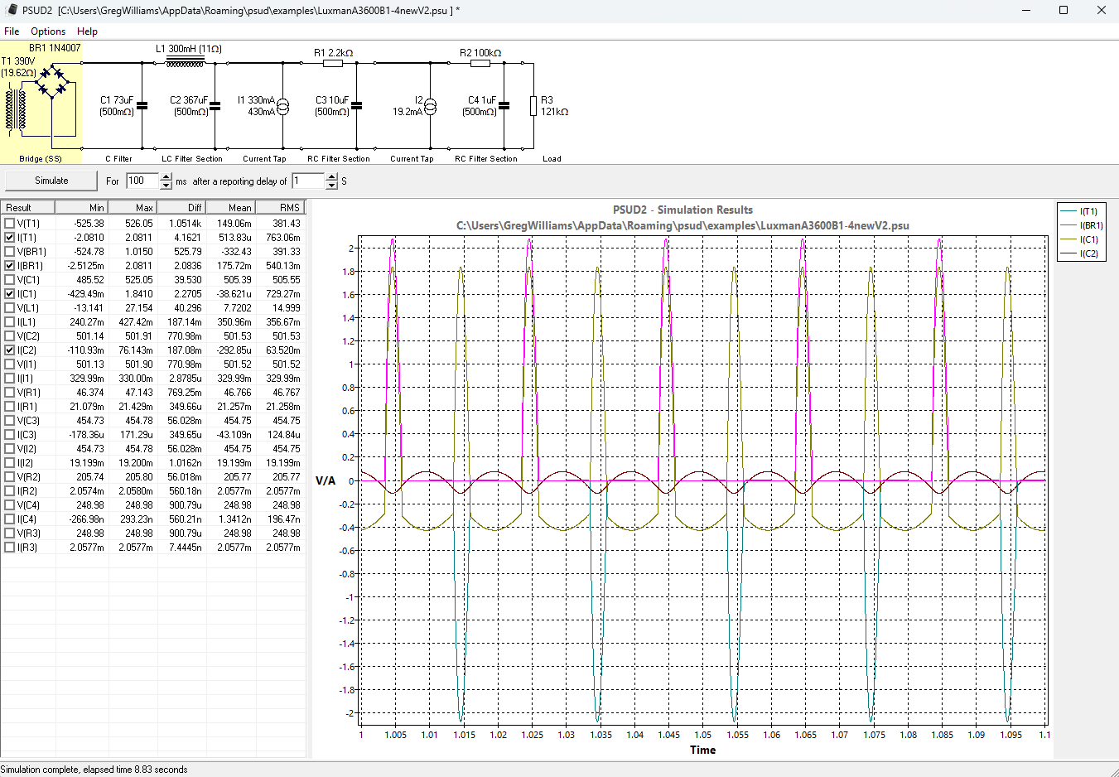Image resolution: width=1119 pixels, height=777 pixels.
Task: Click the Min column header
Action: pyautogui.click(x=84, y=208)
